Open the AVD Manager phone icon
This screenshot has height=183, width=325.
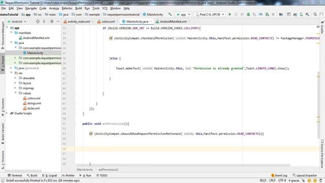point(301,14)
